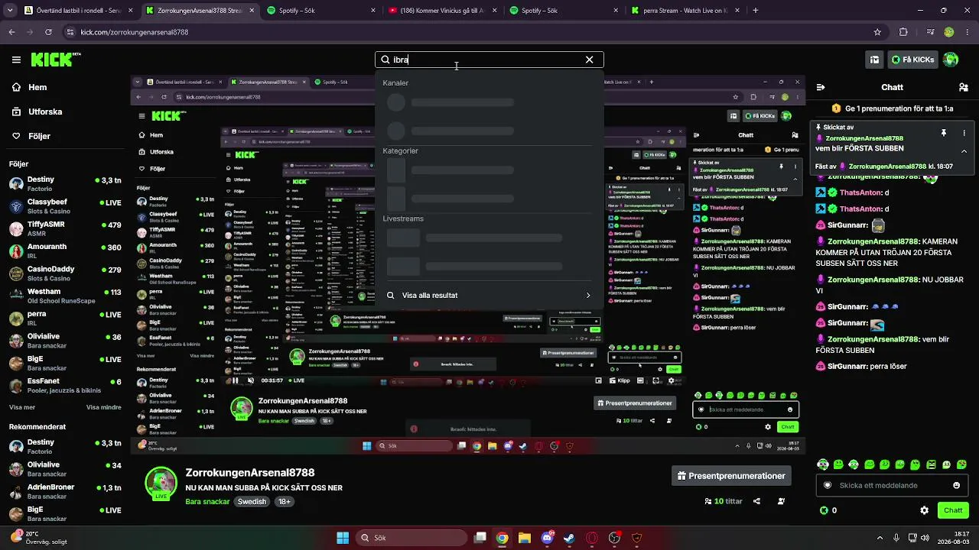The width and height of the screenshot is (979, 550).
Task: Open a new browser tab with plus button
Action: 756,11
